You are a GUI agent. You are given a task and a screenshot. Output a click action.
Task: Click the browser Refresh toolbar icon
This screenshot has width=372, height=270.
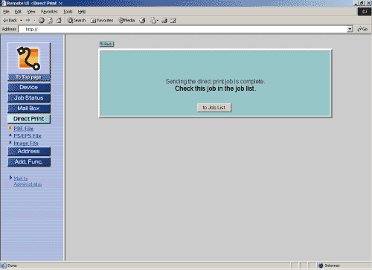pyautogui.click(x=50, y=20)
